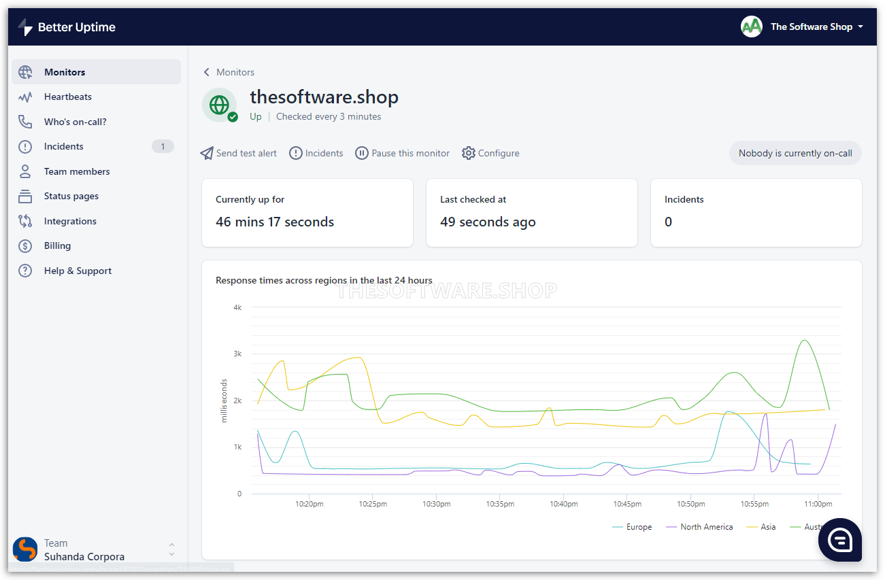Click Nobody is currently on-call pill

795,153
